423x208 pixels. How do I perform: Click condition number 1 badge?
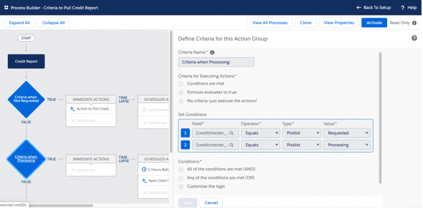185,133
